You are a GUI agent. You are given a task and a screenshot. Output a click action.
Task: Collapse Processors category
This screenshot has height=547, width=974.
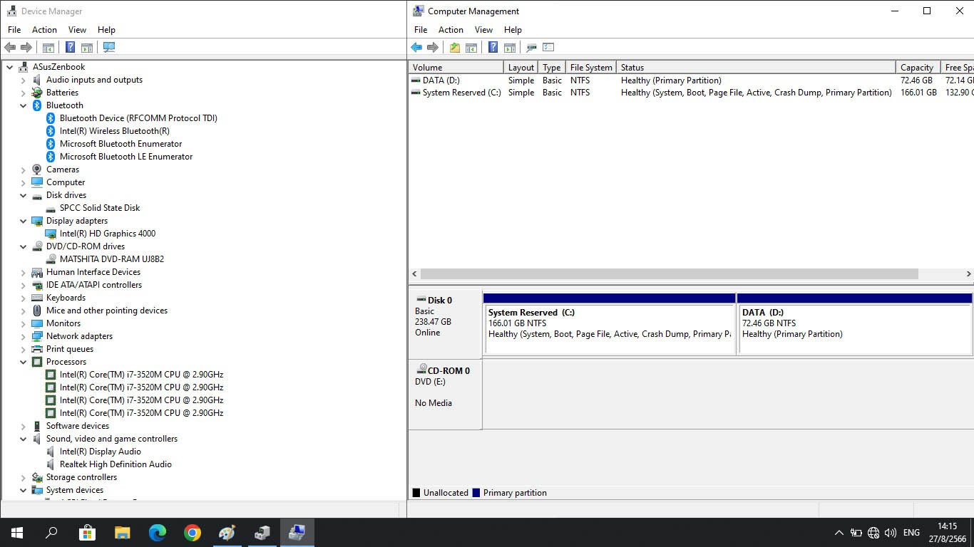click(23, 362)
